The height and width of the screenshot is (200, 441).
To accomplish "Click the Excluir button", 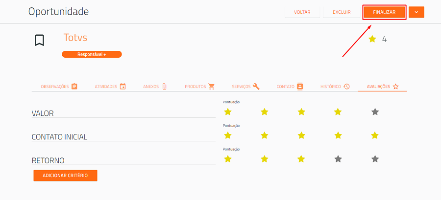I will [x=342, y=12].
